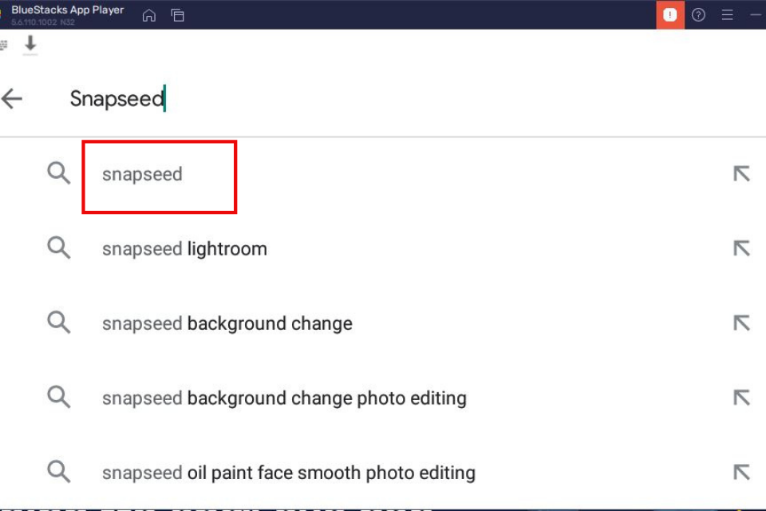
Task: Select snapseed background change photo editing suggestion
Action: (x=284, y=398)
